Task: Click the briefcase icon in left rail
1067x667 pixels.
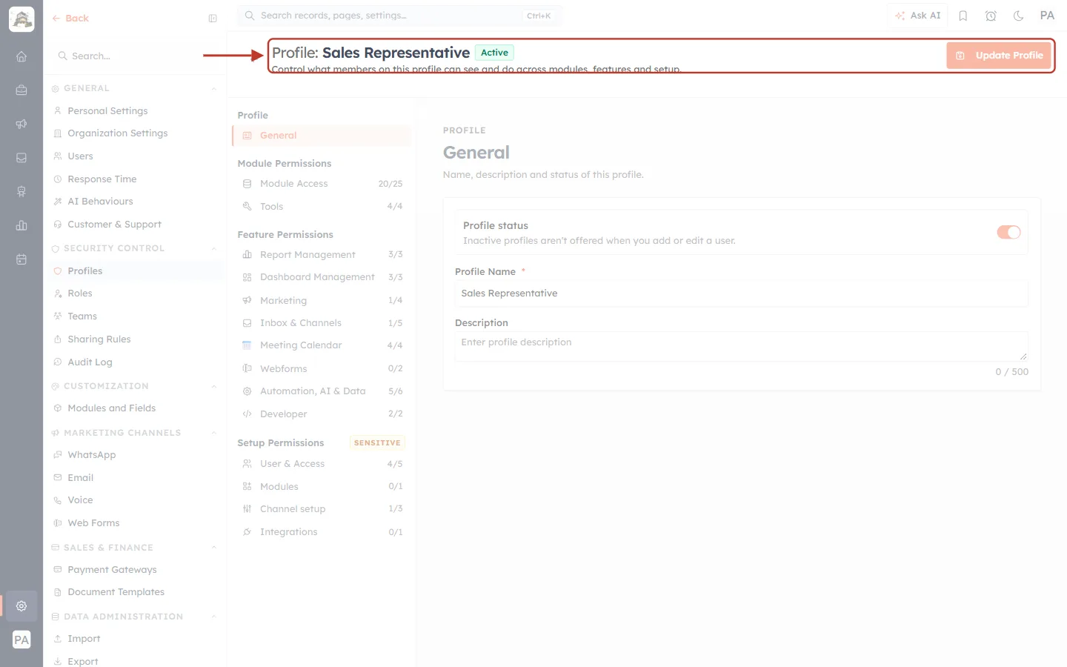Action: 21,90
